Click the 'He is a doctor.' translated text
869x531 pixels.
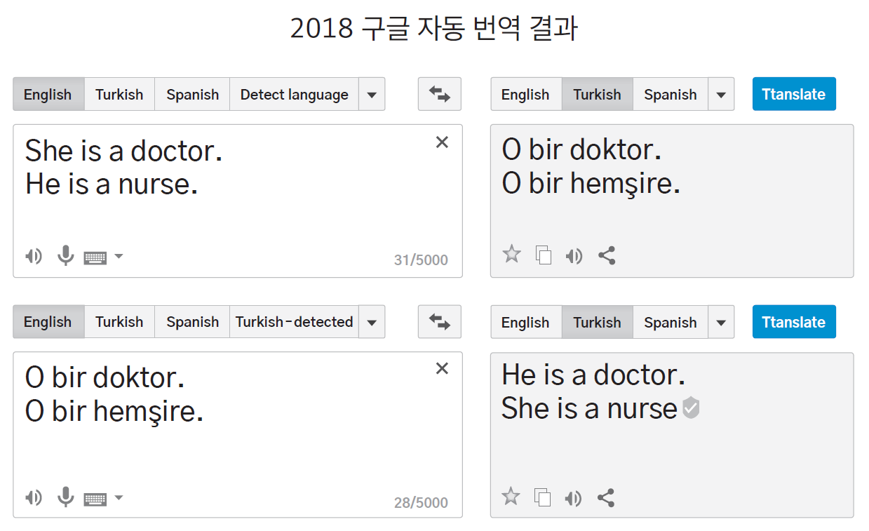coord(593,375)
